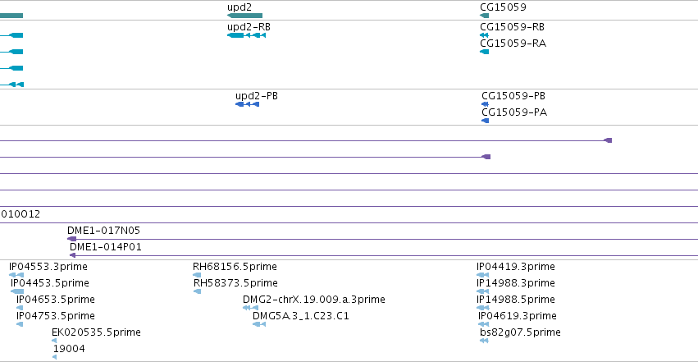698x362 pixels.
Task: Select the upd2-RB transcript feature
Action: pos(247,35)
